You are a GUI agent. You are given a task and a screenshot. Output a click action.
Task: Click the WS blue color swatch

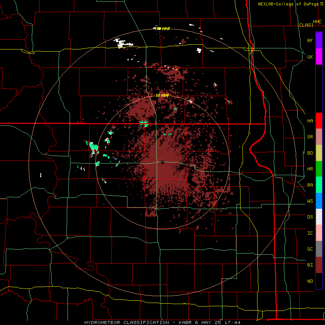pyautogui.click(x=319, y=201)
